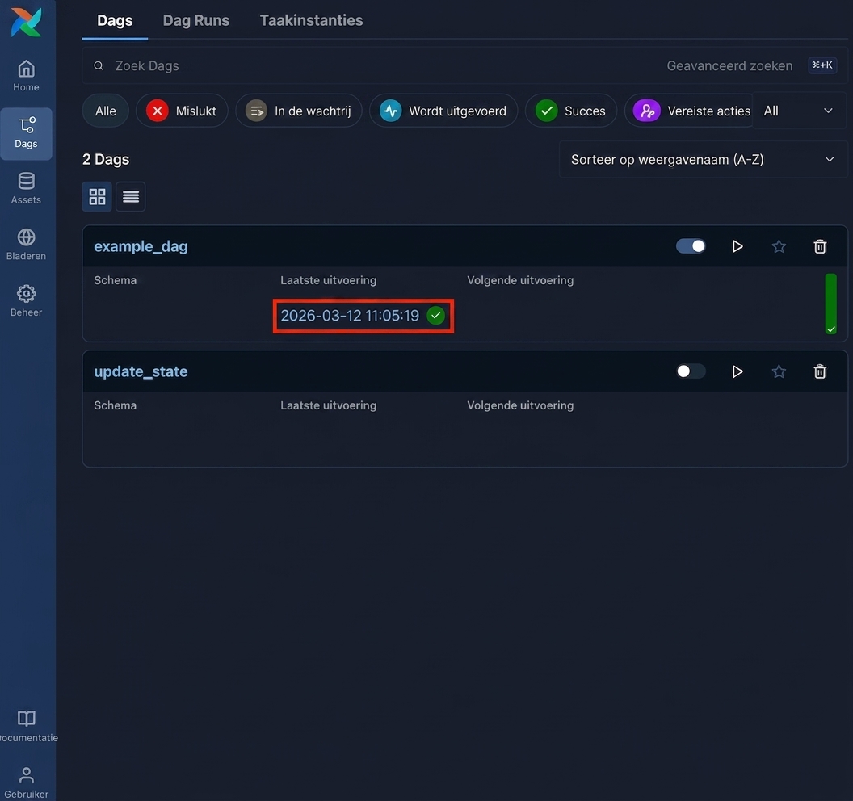Screen dimensions: 853x801
Task: Select the Dag Runs tab
Action: (x=195, y=20)
